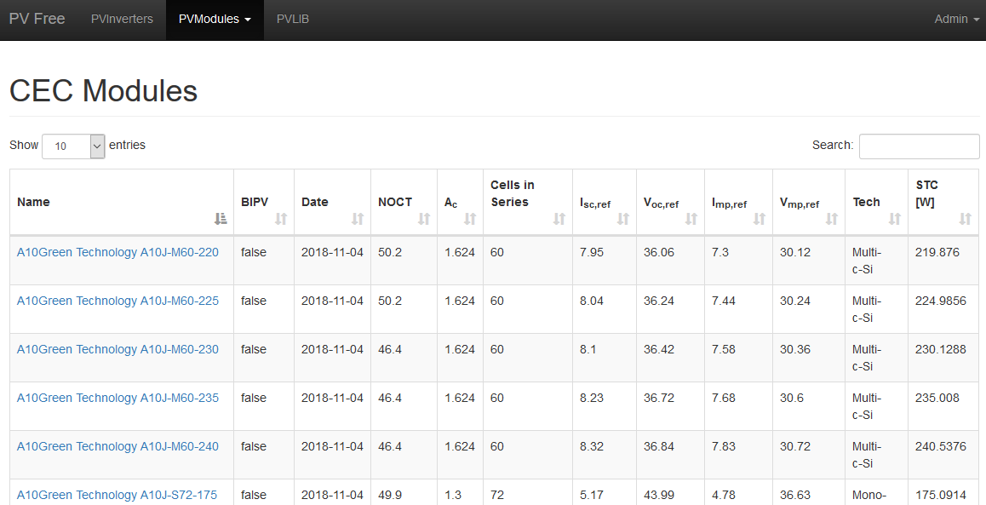Expand the PVModules navbar dropdown
This screenshot has width=986, height=505.
(215, 20)
